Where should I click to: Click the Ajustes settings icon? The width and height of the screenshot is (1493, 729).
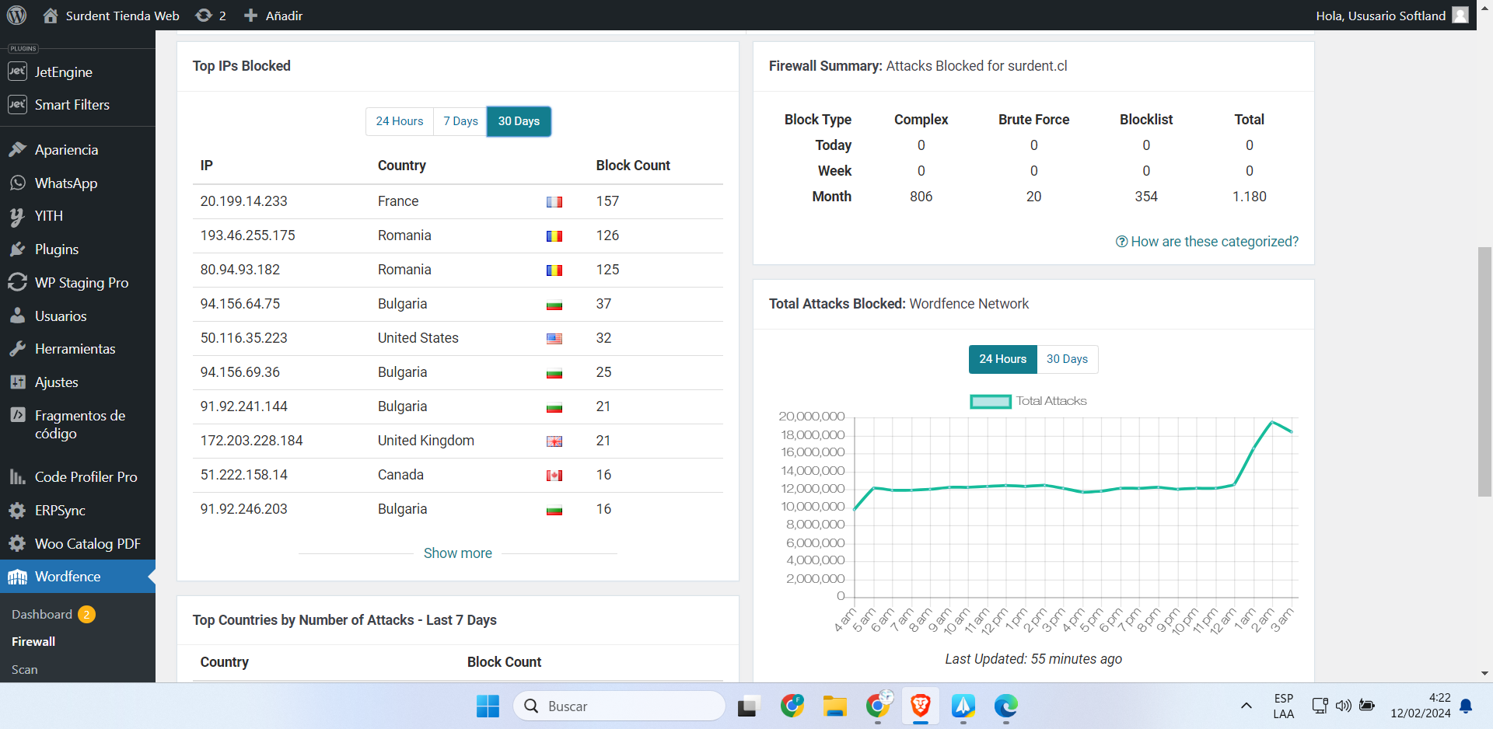click(17, 382)
